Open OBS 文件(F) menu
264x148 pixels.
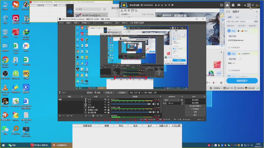click(61, 23)
